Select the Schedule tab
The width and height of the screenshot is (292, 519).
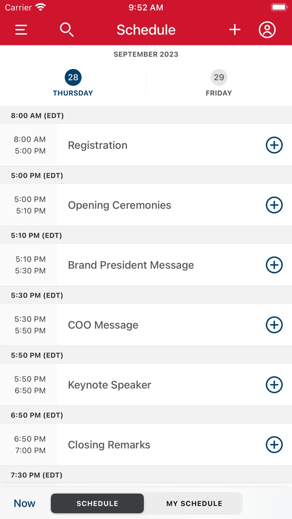(x=97, y=503)
